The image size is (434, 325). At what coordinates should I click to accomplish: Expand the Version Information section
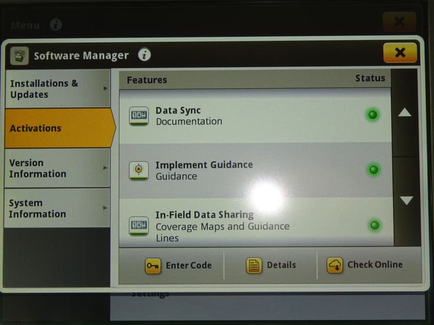57,168
